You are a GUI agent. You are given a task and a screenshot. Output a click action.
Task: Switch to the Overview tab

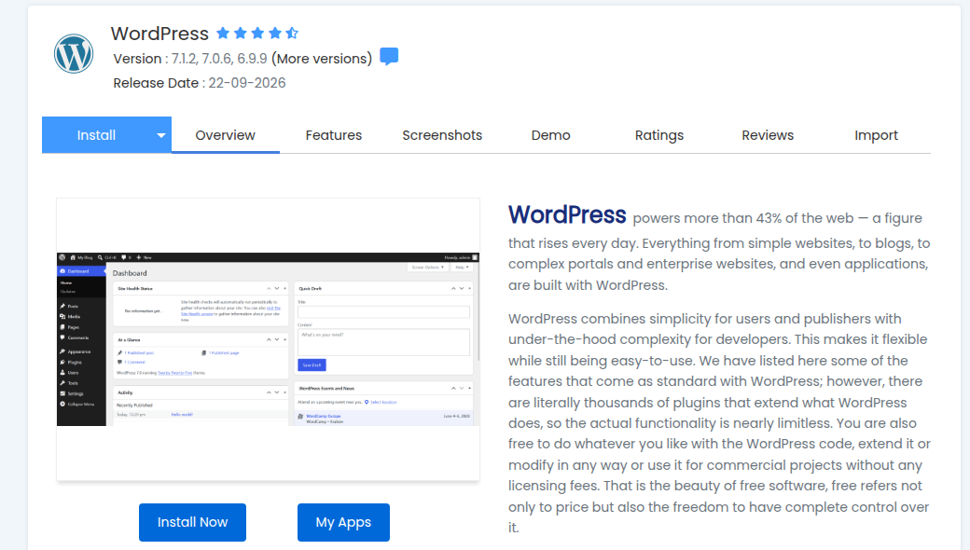pos(225,135)
